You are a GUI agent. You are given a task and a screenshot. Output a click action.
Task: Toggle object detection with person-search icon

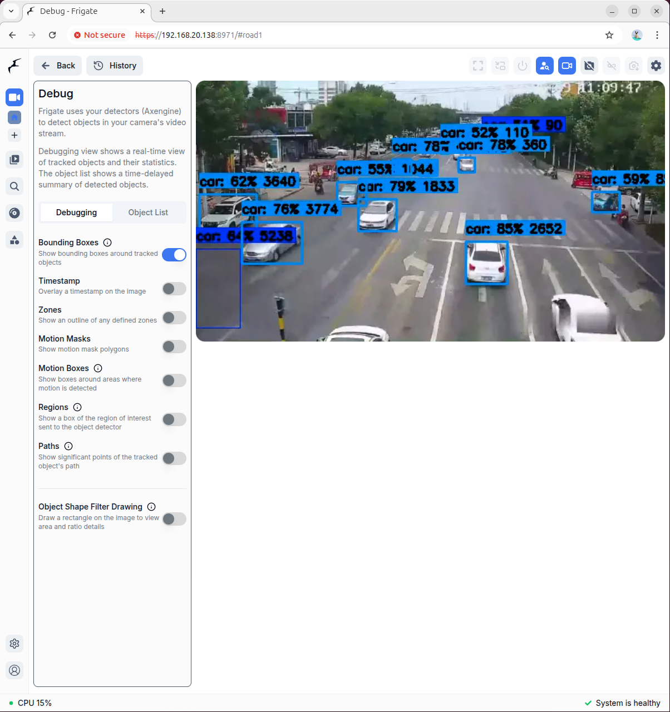click(544, 66)
